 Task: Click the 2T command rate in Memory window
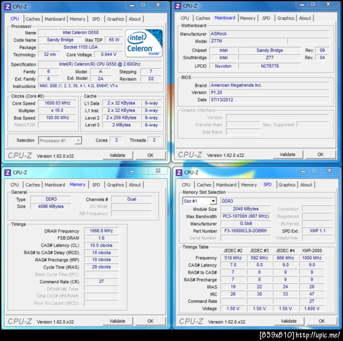click(101, 282)
